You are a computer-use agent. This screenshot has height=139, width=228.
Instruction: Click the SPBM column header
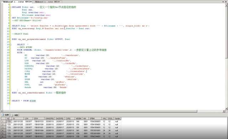click(x=95, y=118)
